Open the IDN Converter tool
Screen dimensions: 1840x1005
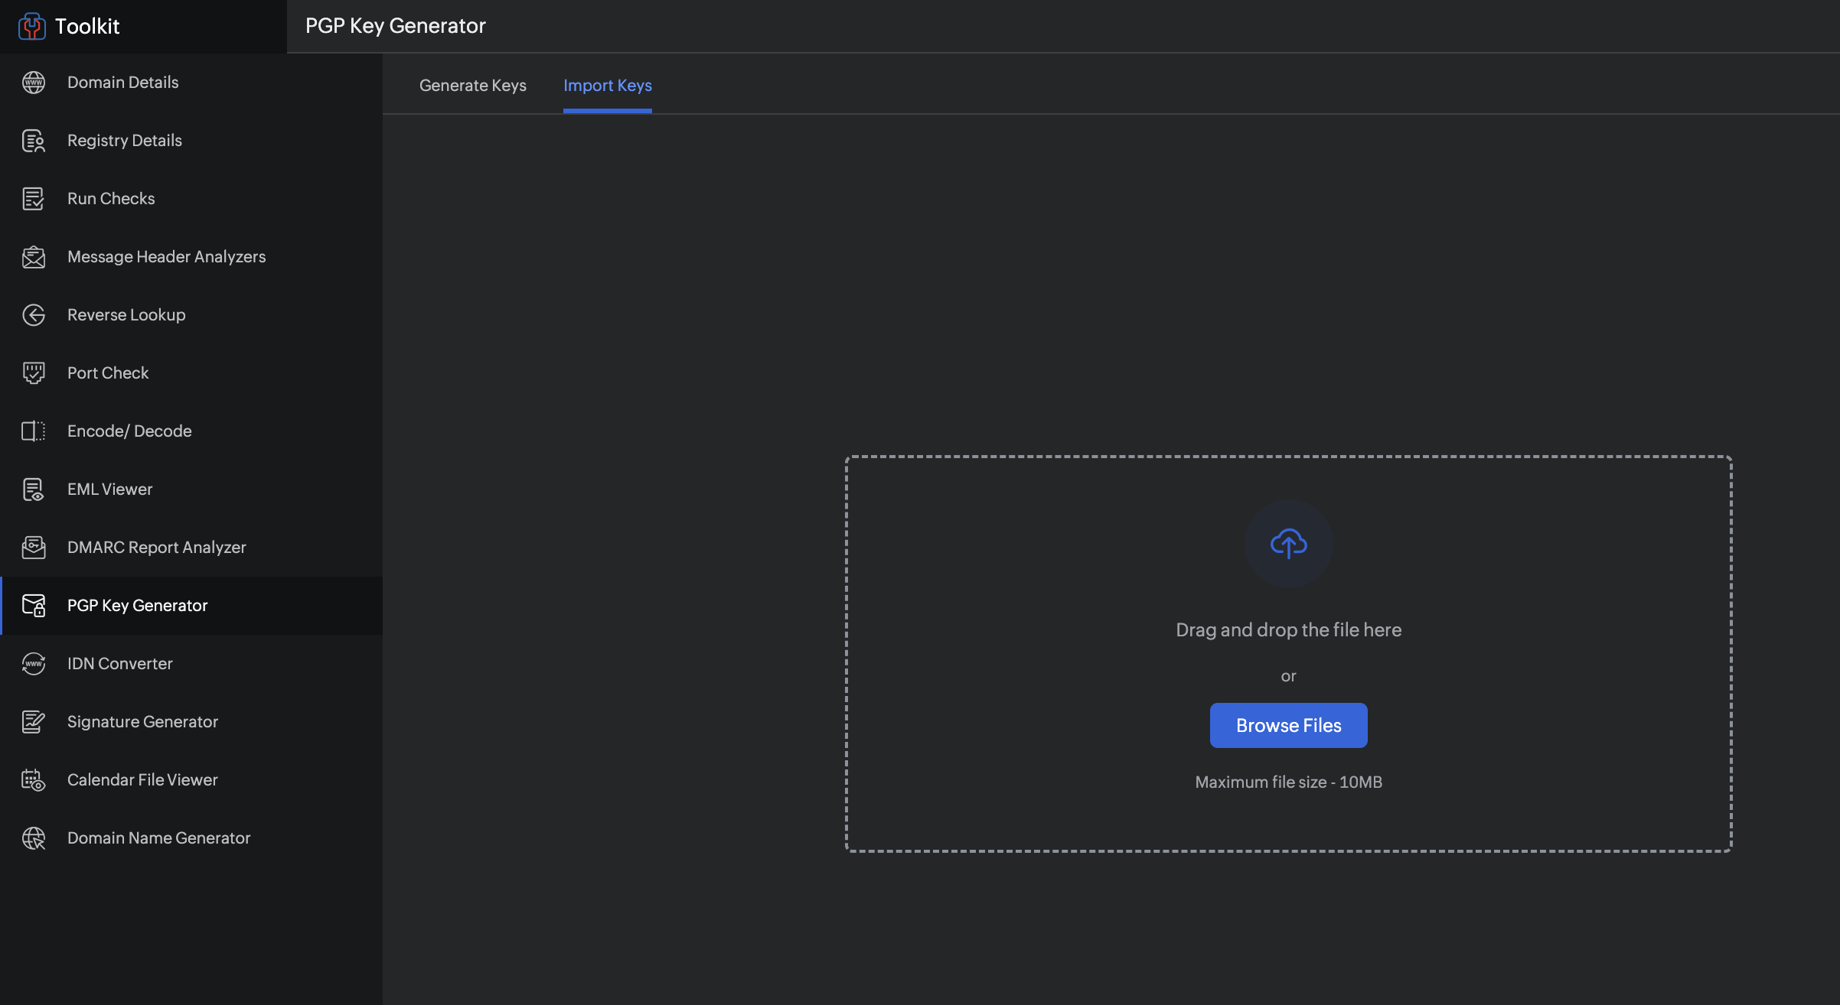tap(119, 664)
